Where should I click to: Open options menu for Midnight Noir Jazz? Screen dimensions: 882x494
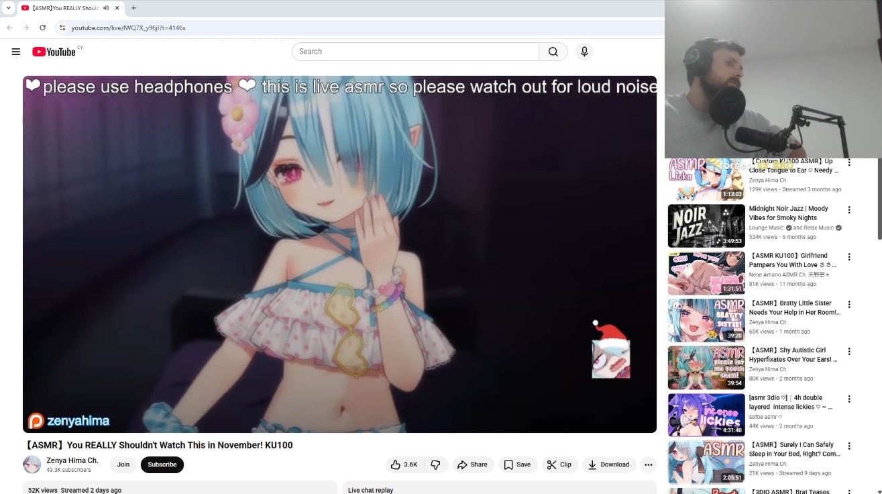point(849,210)
